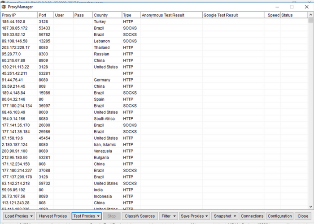Close the ProxyManager window with X
Viewport: 314px width, 224px height.
[x=306, y=7]
